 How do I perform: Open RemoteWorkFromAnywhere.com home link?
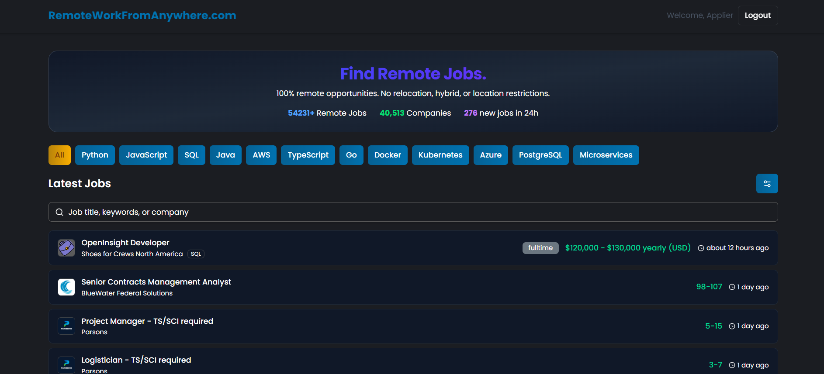[142, 15]
